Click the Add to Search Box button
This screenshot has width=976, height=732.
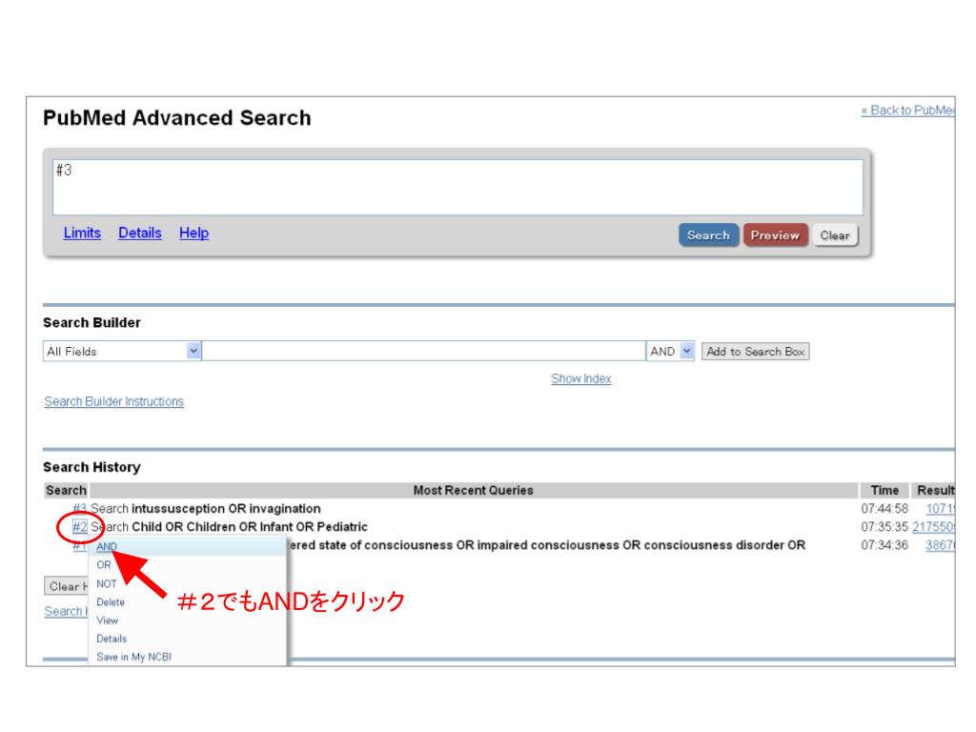(756, 352)
